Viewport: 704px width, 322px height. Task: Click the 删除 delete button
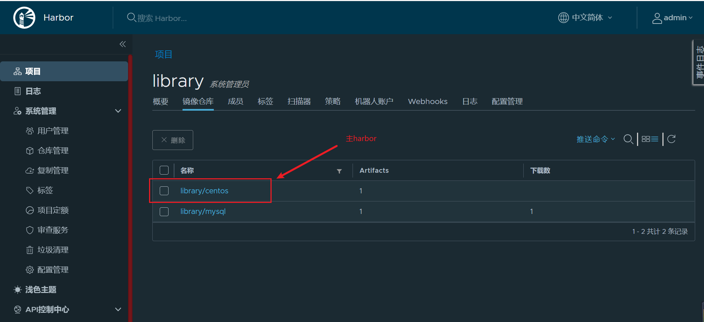[x=173, y=140]
